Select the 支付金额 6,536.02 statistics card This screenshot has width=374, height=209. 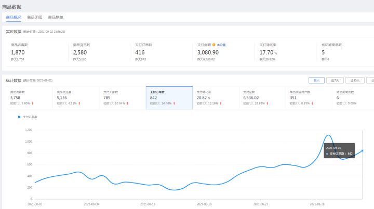click(262, 98)
